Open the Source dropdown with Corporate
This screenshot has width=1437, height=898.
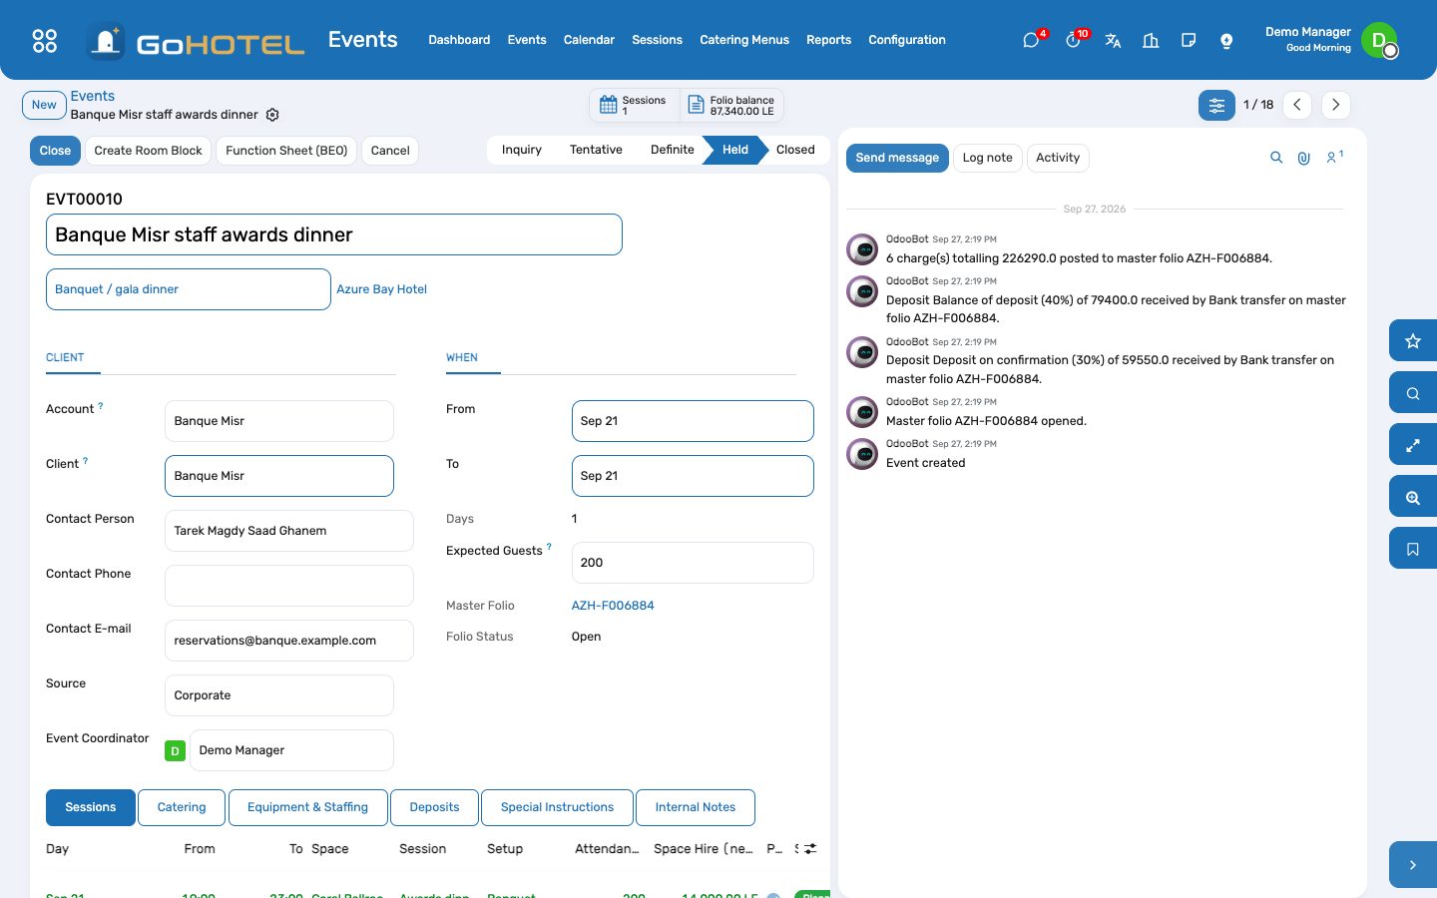click(x=278, y=695)
